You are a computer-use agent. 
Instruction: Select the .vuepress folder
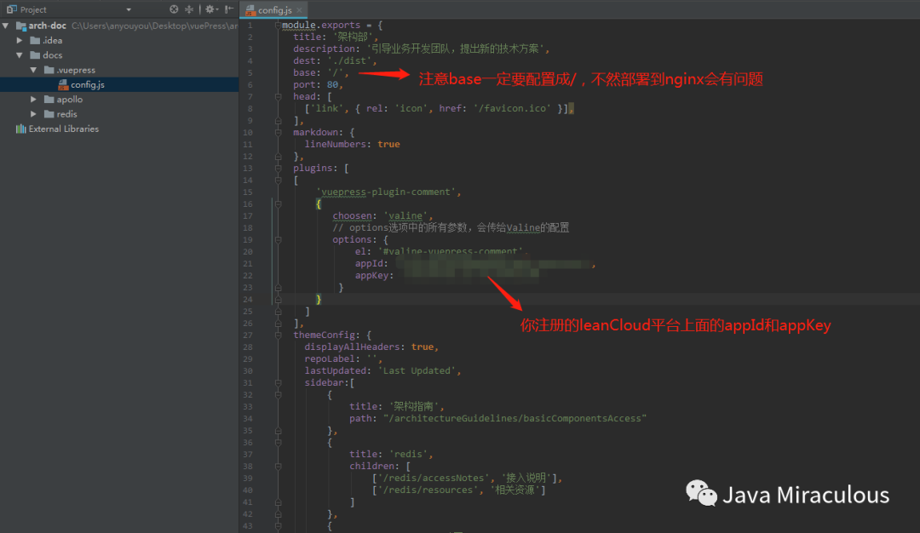(x=76, y=70)
